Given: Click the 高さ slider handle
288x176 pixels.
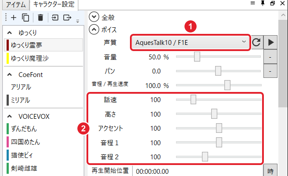Looking at the screenshot, I should tap(214, 114).
